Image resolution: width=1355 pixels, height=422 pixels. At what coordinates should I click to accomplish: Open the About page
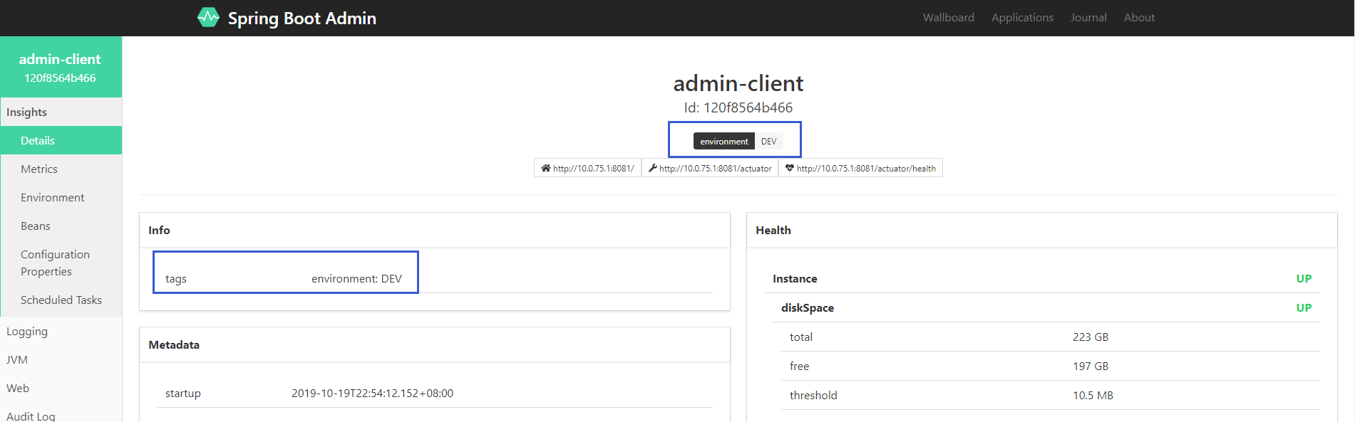coord(1139,18)
